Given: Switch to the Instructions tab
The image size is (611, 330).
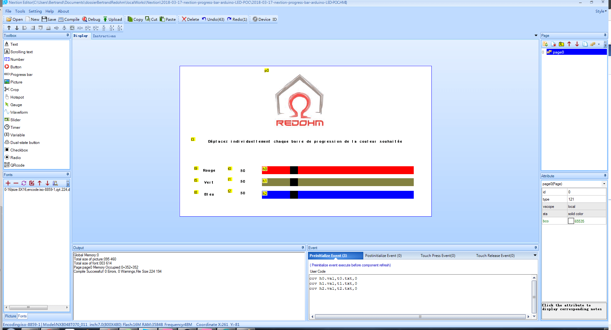Looking at the screenshot, I should (104, 36).
